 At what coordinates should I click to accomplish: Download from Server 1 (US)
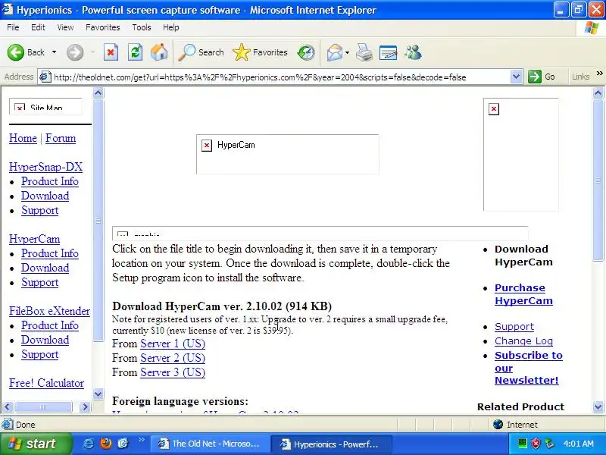(173, 344)
